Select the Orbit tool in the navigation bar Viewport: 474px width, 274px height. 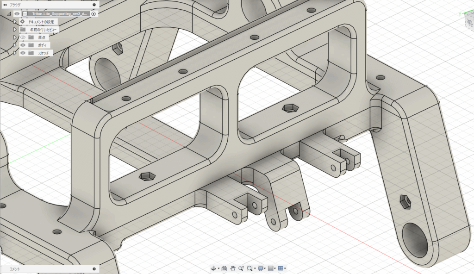tap(213, 268)
